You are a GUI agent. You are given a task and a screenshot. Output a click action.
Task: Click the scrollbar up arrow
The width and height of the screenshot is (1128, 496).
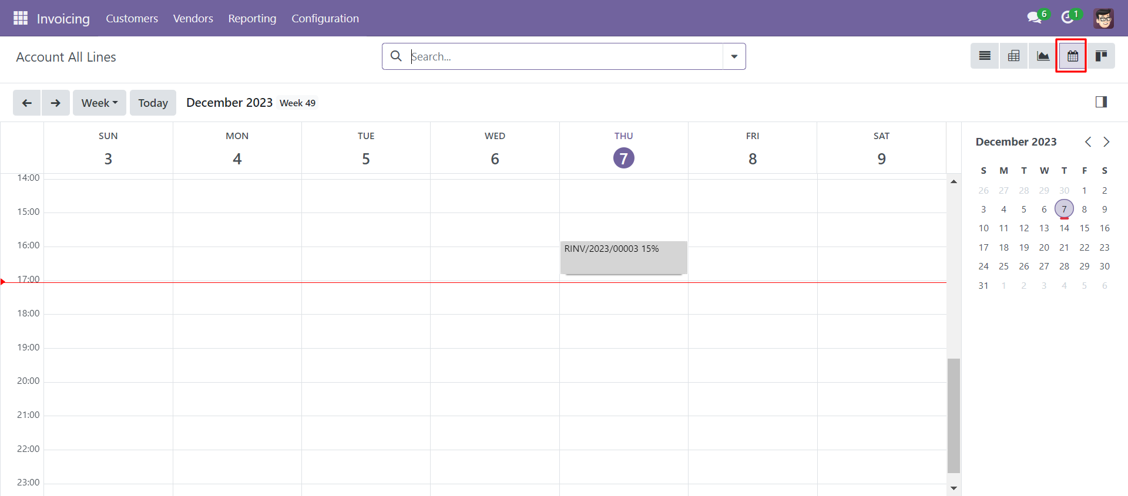pyautogui.click(x=954, y=181)
